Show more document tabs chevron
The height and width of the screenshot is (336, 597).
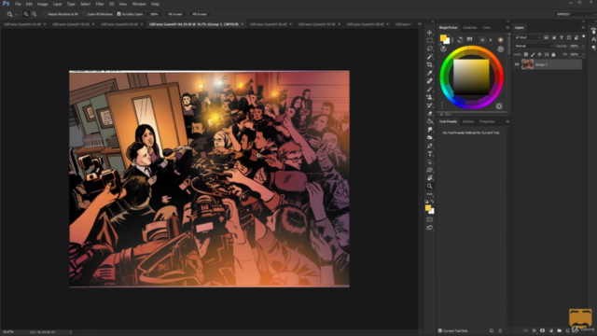[x=420, y=24]
